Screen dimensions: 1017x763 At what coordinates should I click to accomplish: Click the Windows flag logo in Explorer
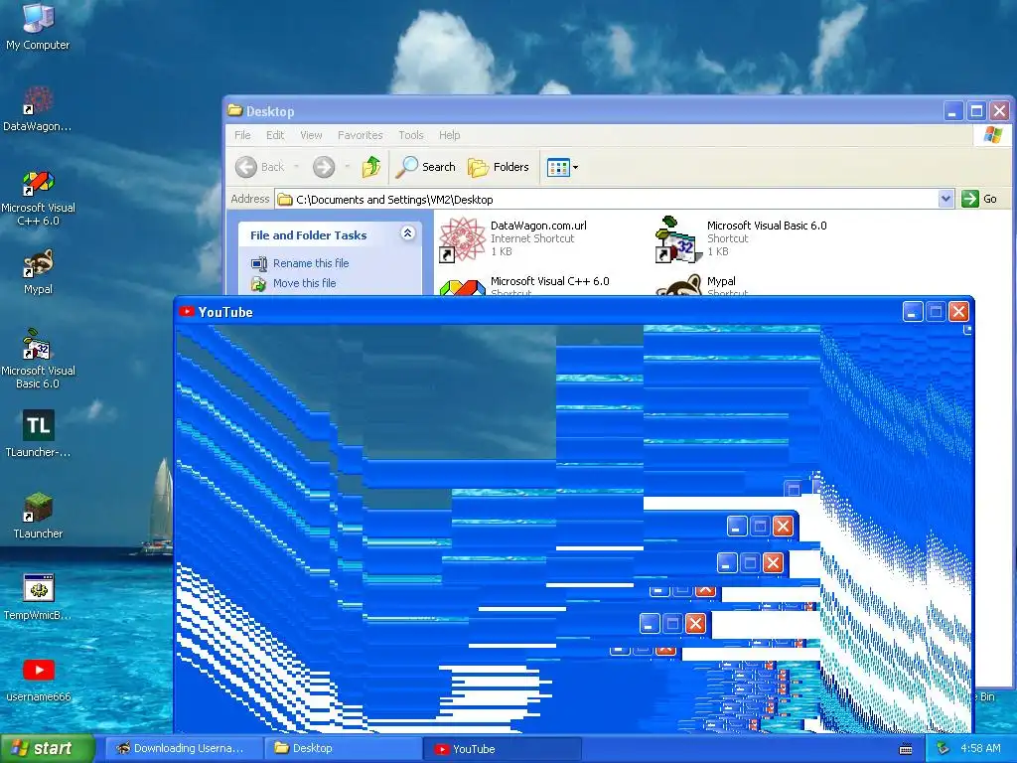pyautogui.click(x=992, y=135)
